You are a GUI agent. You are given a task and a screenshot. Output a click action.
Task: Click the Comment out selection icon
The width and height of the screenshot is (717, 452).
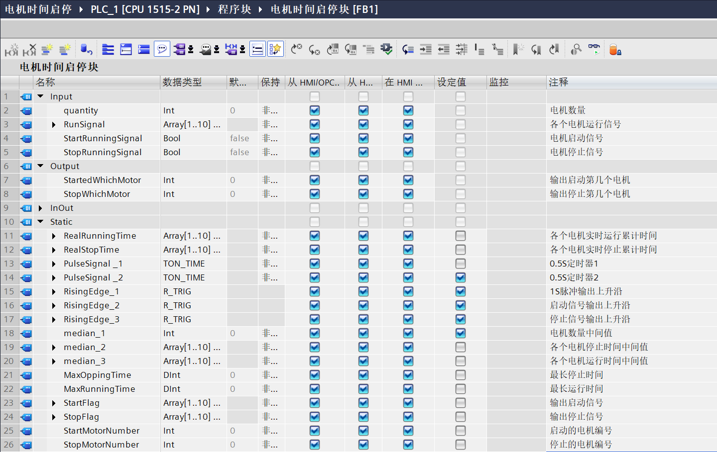click(x=479, y=50)
